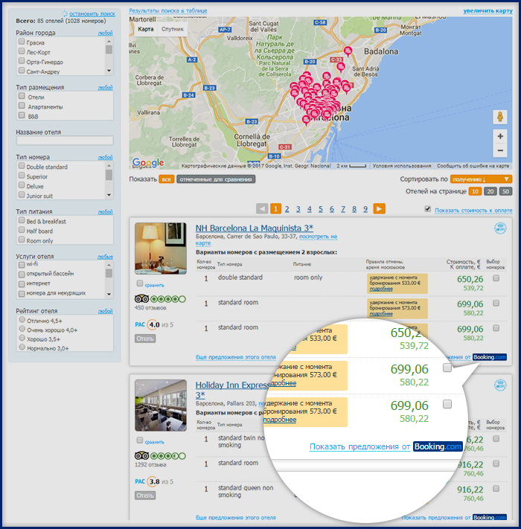Viewport: 521px width, 529px height.
Task: Check the Грасиа district checkbox
Action: [x=22, y=42]
